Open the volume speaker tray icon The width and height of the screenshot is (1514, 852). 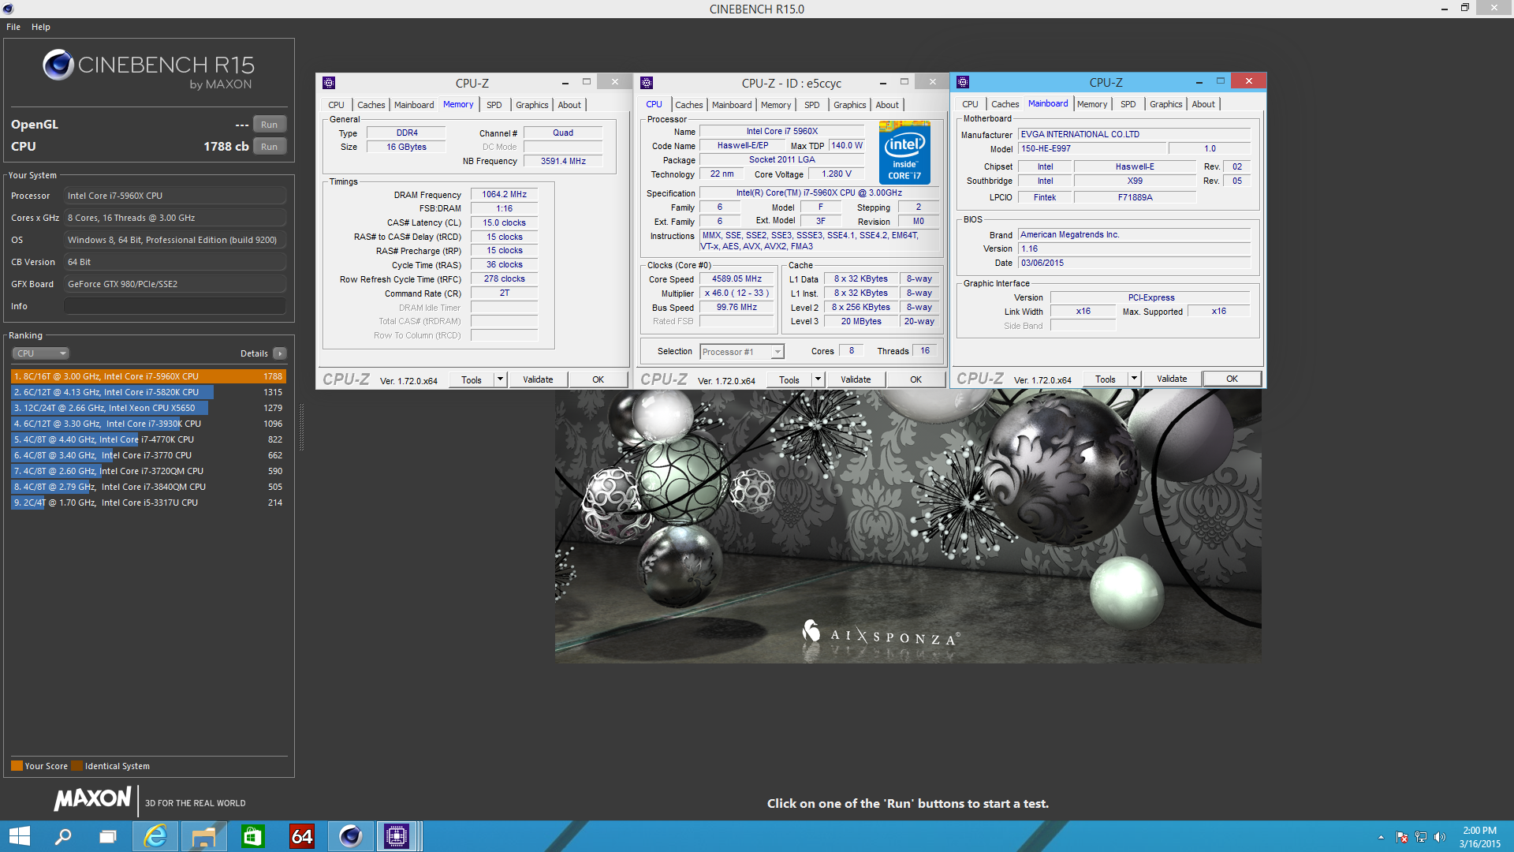(x=1440, y=837)
